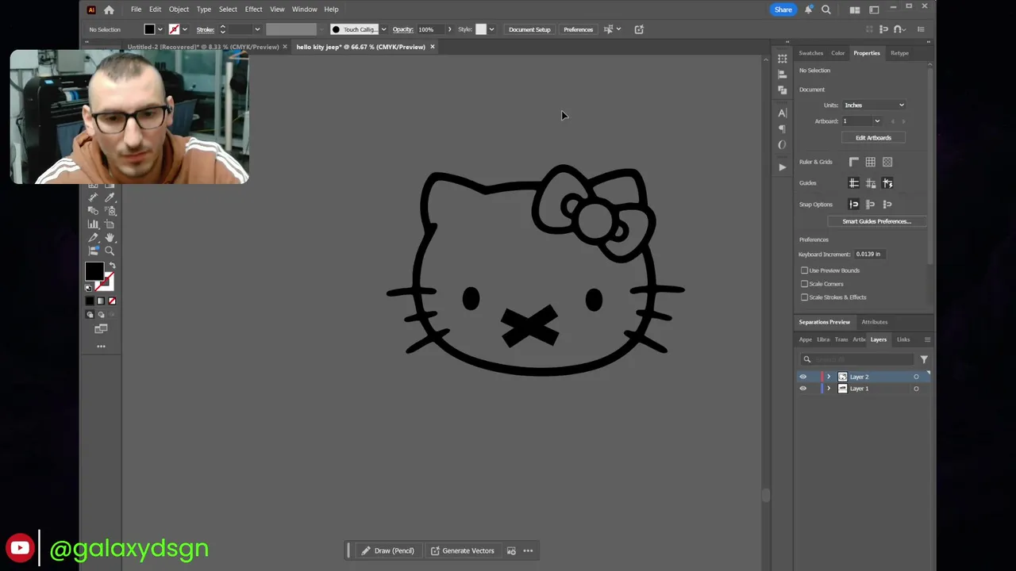Open the Change Screen Mode icon

pyautogui.click(x=101, y=328)
